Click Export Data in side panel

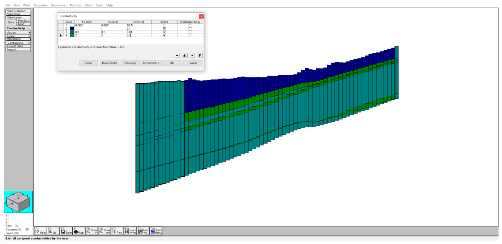point(18,46)
